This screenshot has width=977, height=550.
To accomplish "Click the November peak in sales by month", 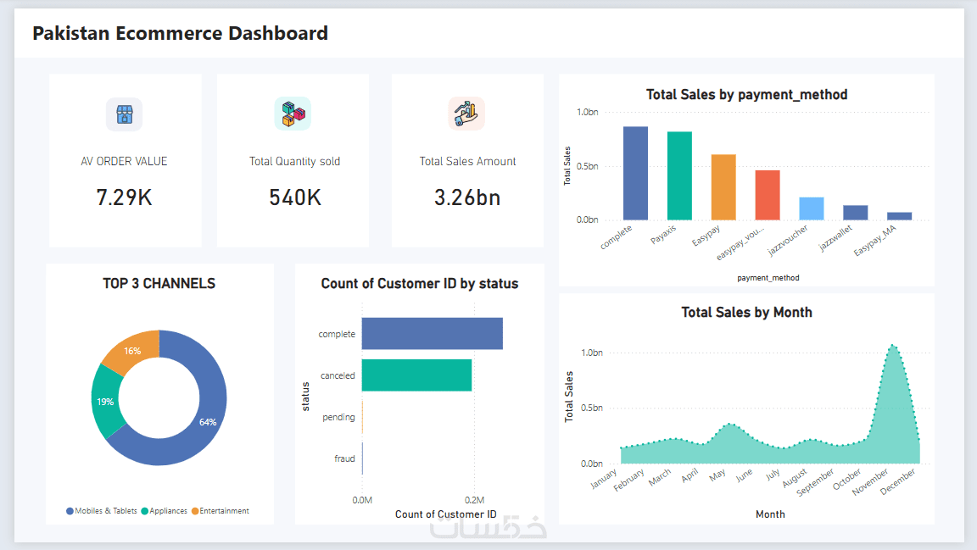I will tap(893, 347).
